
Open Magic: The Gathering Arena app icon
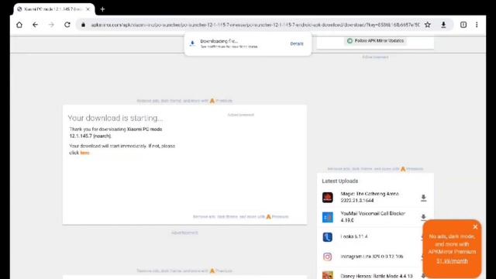coord(327,198)
